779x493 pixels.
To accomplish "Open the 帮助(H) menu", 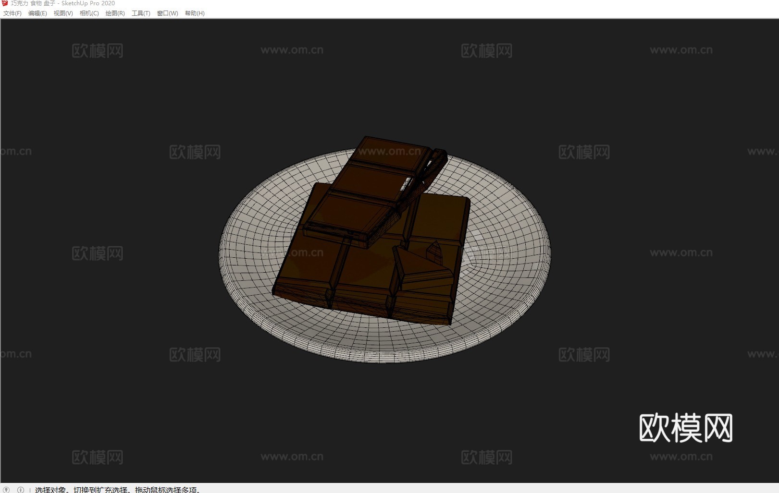I will [195, 13].
